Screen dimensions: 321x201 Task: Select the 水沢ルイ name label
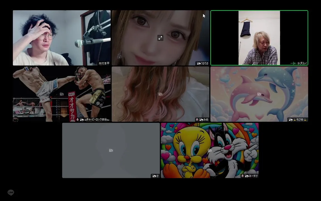point(302,63)
